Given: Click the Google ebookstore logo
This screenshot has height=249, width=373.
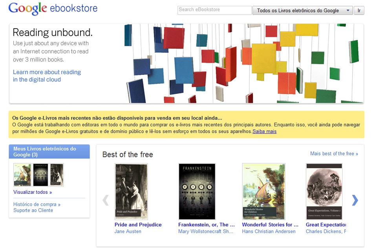Looking at the screenshot, I should [53, 9].
